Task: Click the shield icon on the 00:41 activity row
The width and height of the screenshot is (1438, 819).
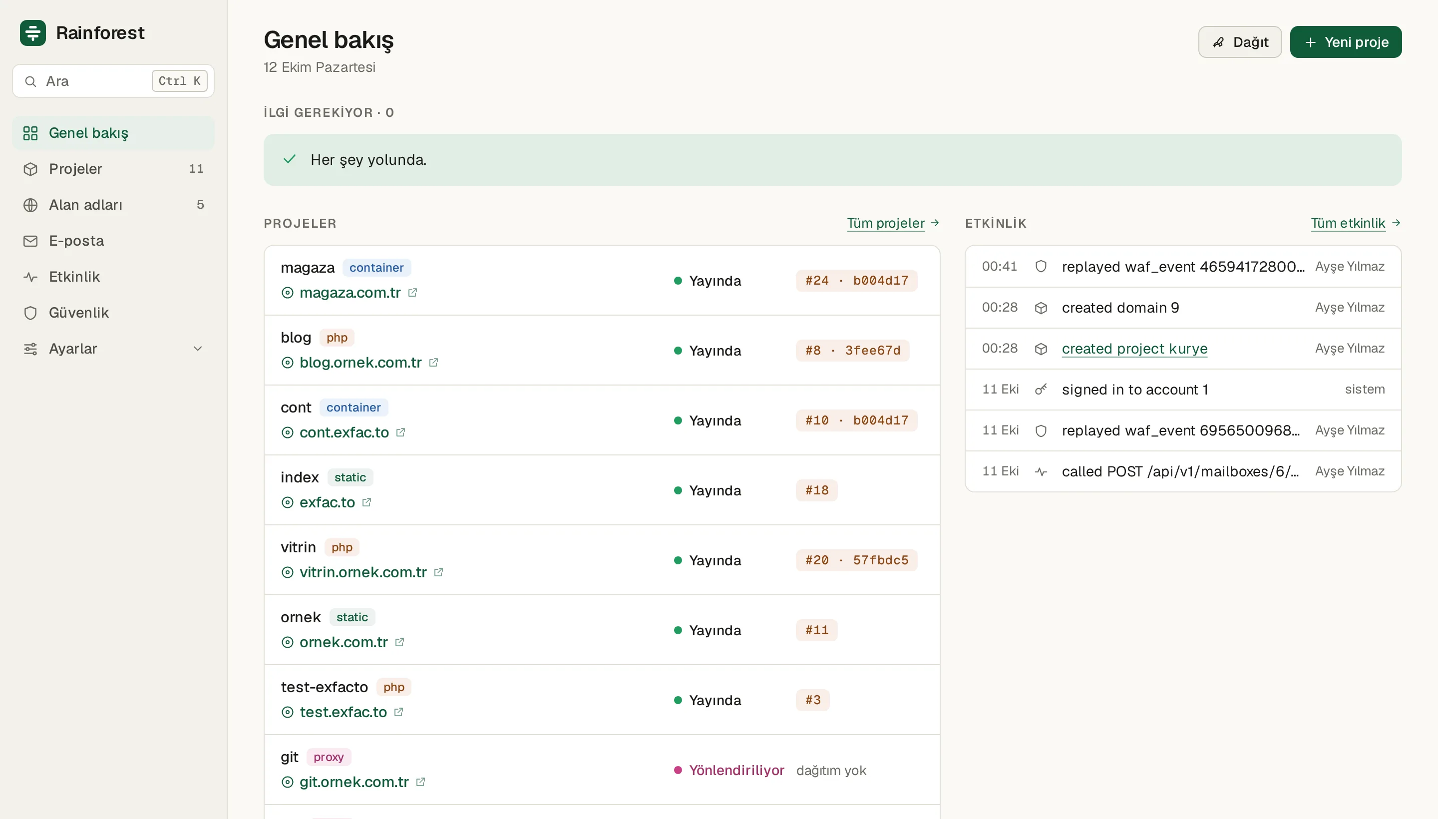Action: [1041, 266]
